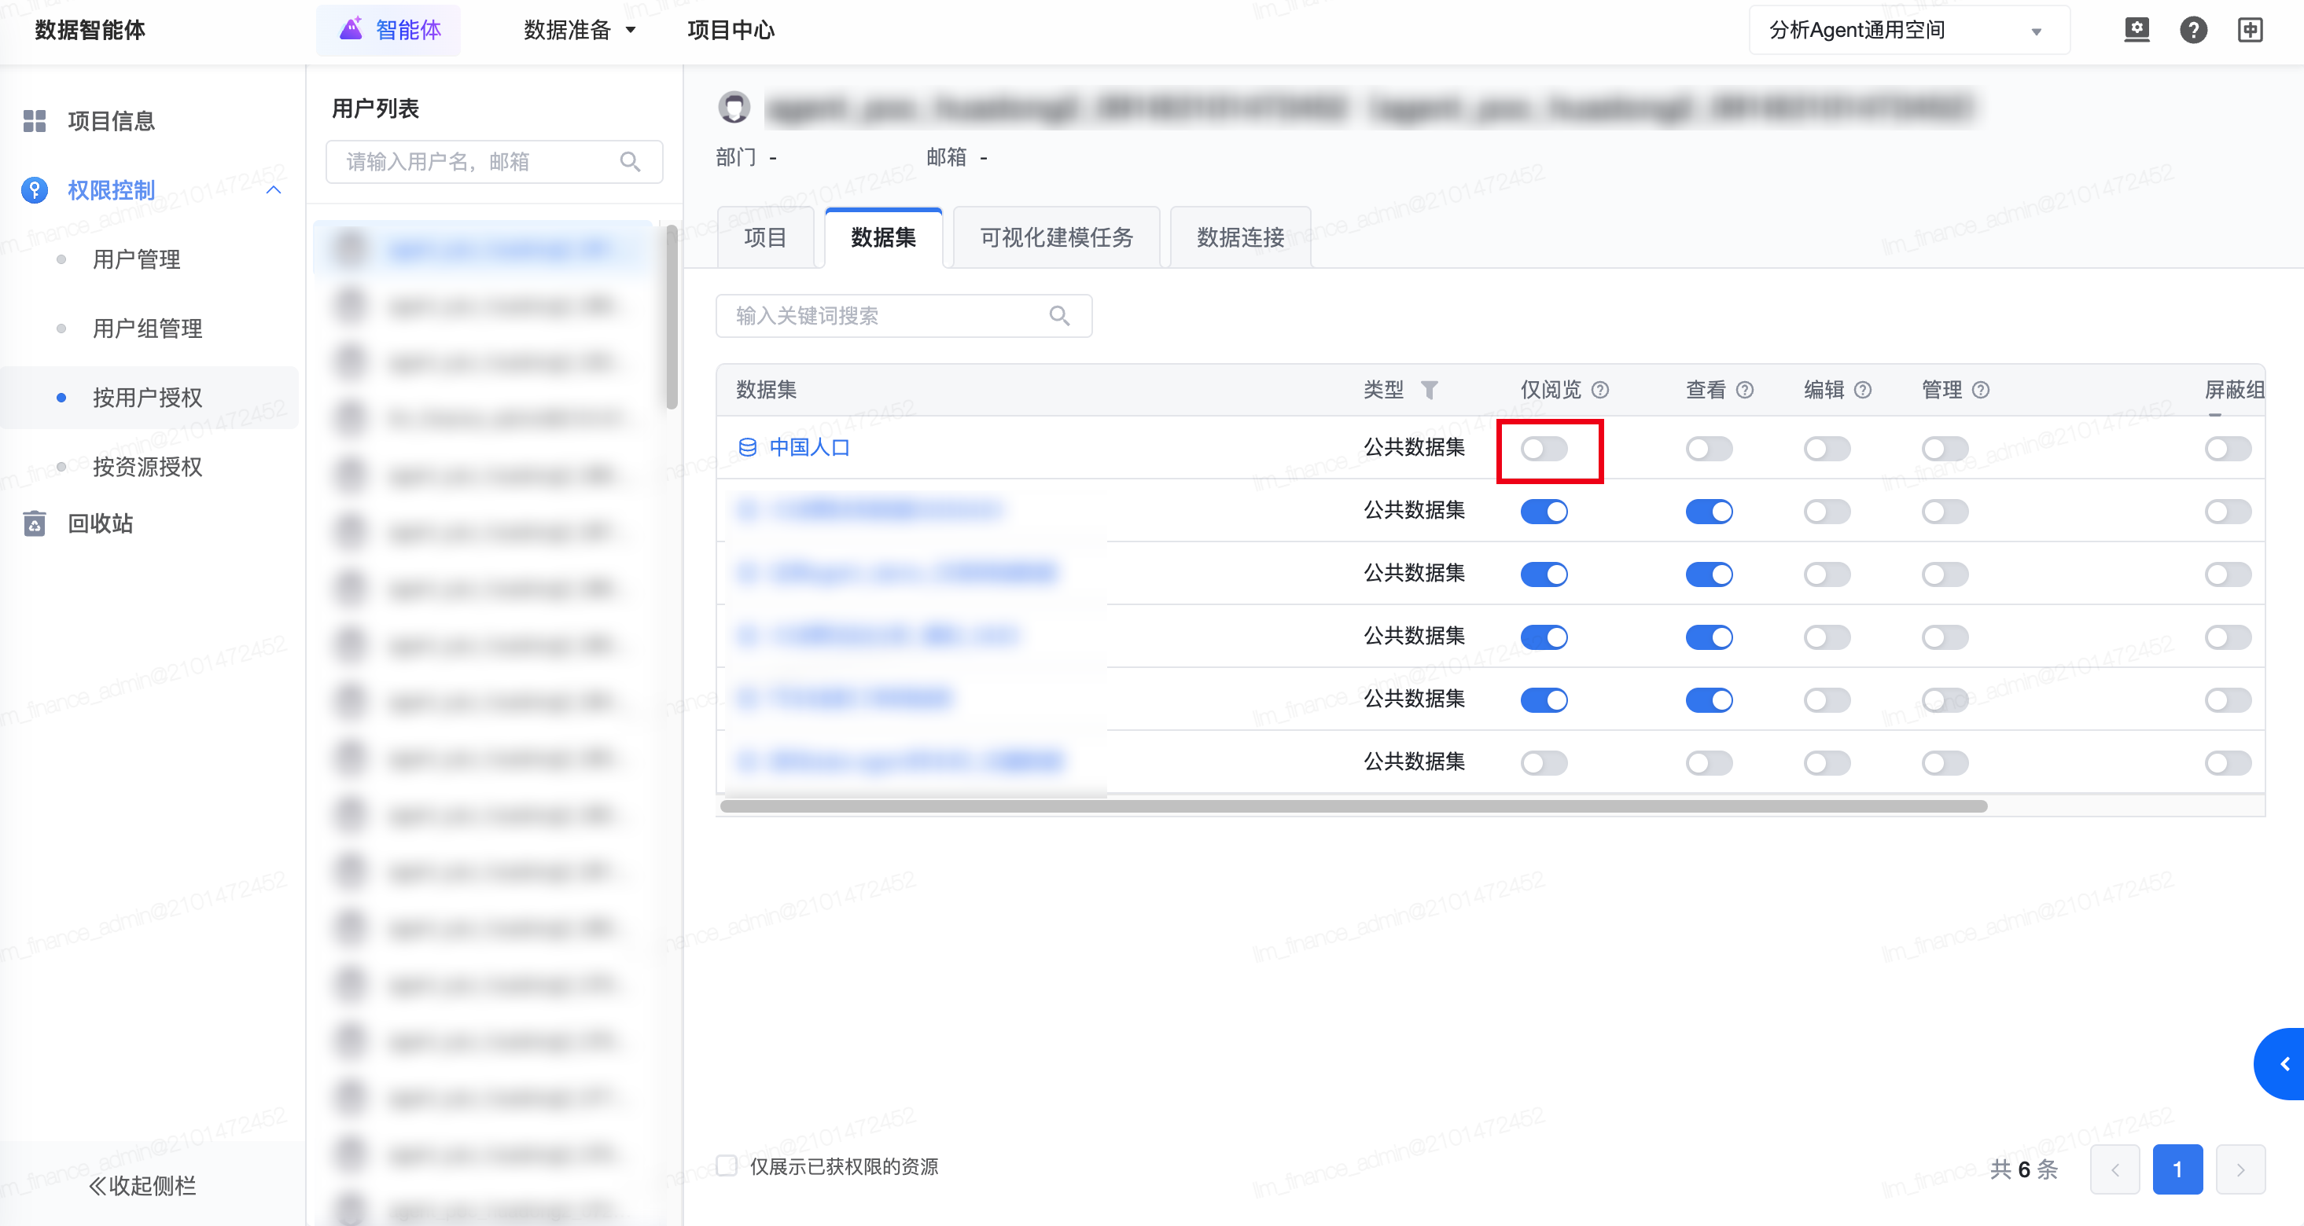Enable 编辑 toggle in second dataset row
Screen dimensions: 2304x1226
point(1827,511)
